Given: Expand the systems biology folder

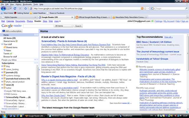Looking at the screenshot, I should 2,76.
